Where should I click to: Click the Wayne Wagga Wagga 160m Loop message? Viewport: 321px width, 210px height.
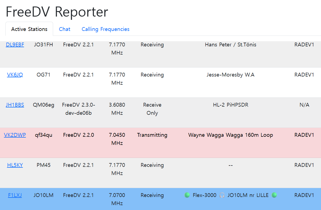[230, 135]
